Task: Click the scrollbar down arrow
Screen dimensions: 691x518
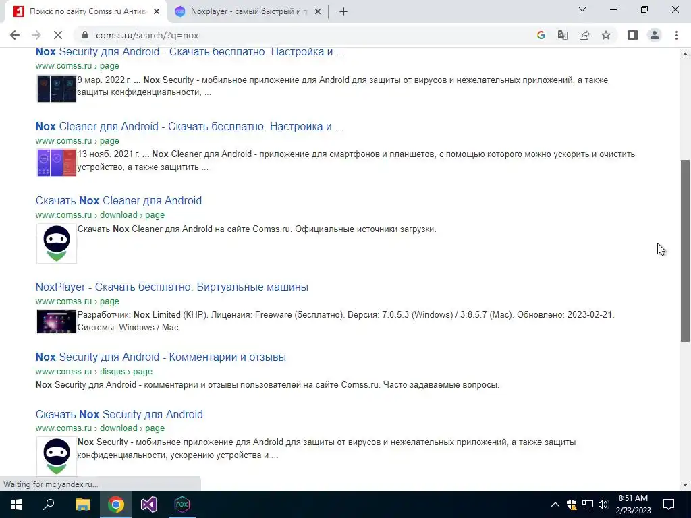Action: point(685,485)
